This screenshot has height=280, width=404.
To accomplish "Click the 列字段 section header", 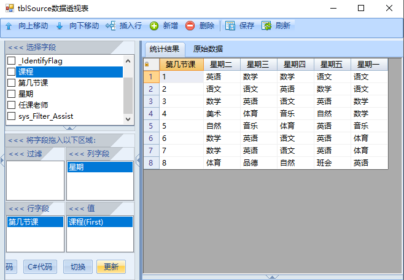I will click(100, 154).
